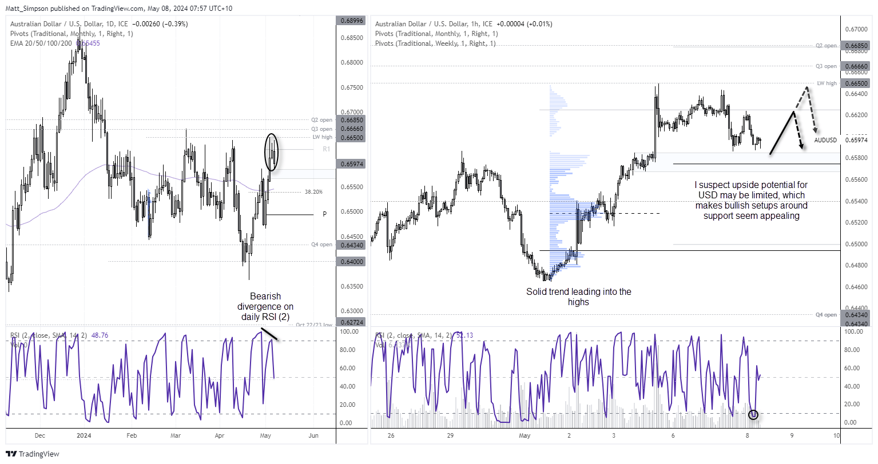Click the 'I suspect upside potential for USD' annotation
878x464 pixels.
[x=751, y=201]
